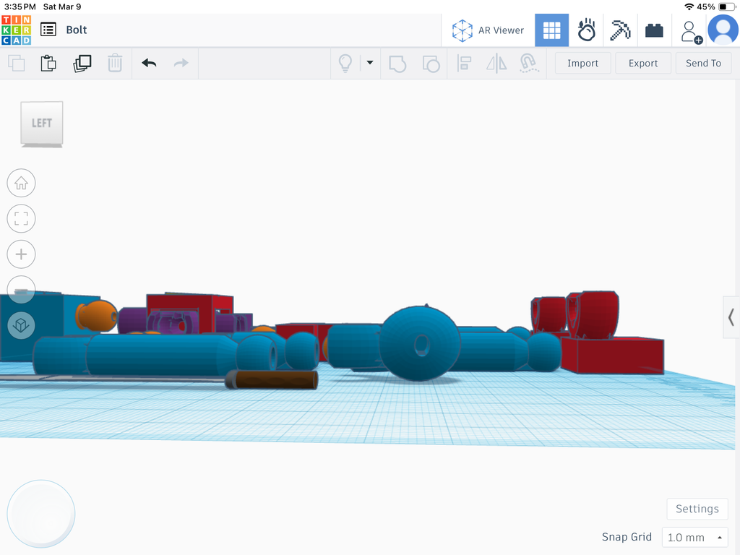Launch the AR Viewer

(x=488, y=30)
